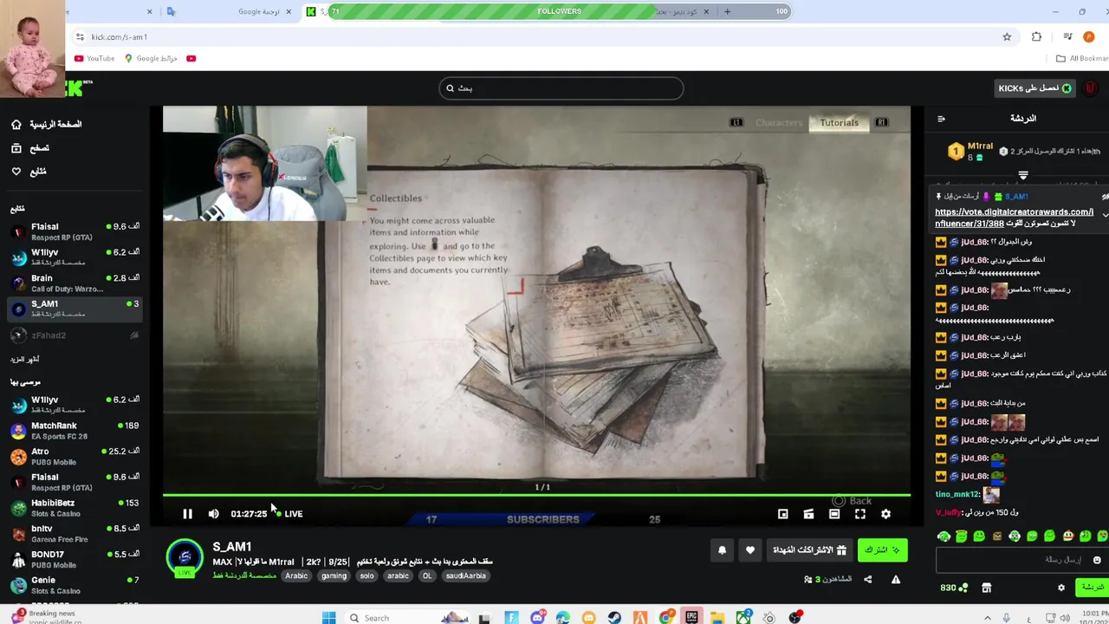Enter fullscreen mode in video player
This screenshot has height=624, width=1109.
click(x=860, y=514)
